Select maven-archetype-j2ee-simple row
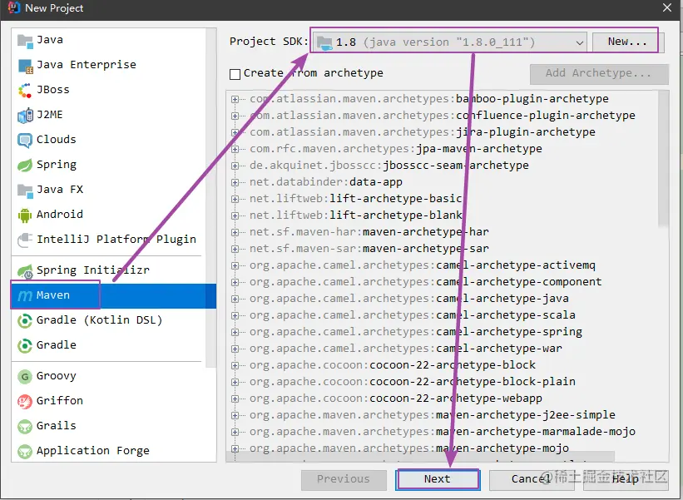 click(432, 415)
